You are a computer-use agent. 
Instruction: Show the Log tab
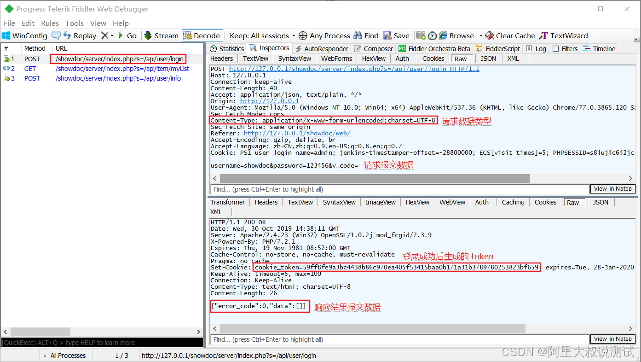click(536, 48)
